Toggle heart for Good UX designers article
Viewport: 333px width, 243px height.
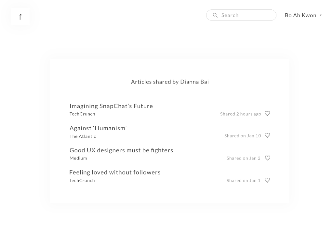click(x=268, y=158)
